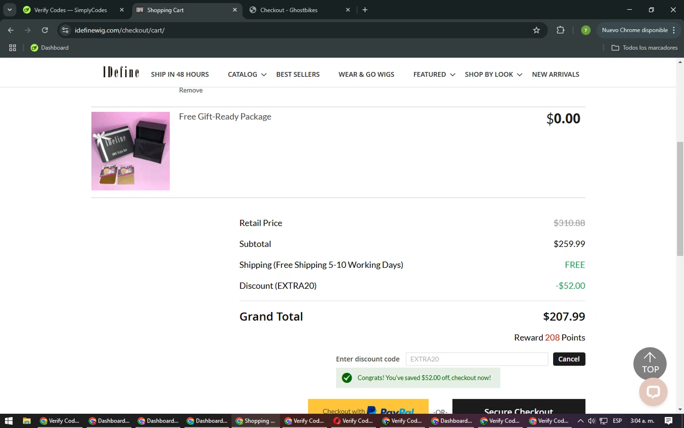Image resolution: width=684 pixels, height=428 pixels.
Task: Open the Dashboard bookmark
Action: tap(49, 47)
